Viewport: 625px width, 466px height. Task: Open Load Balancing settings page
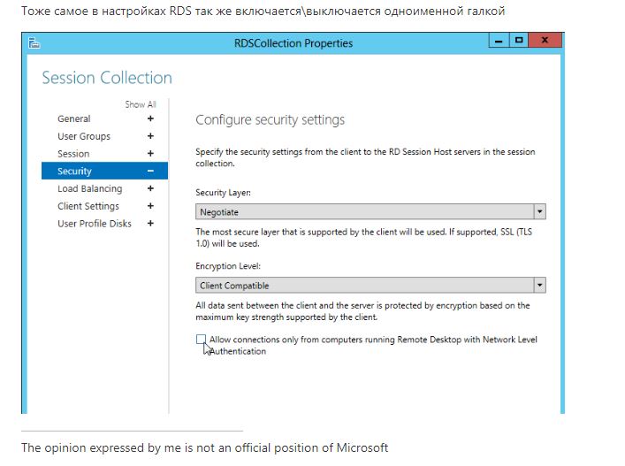pyautogui.click(x=89, y=188)
